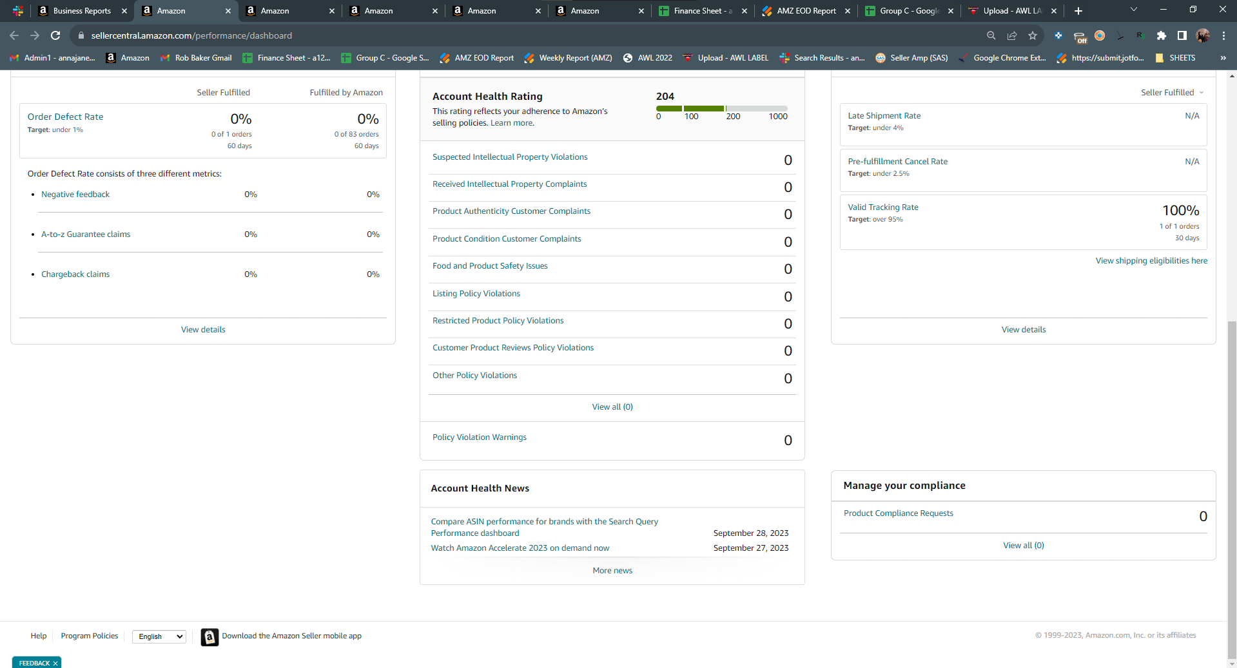
Task: Open Product Compliance Requests
Action: pyautogui.click(x=899, y=513)
